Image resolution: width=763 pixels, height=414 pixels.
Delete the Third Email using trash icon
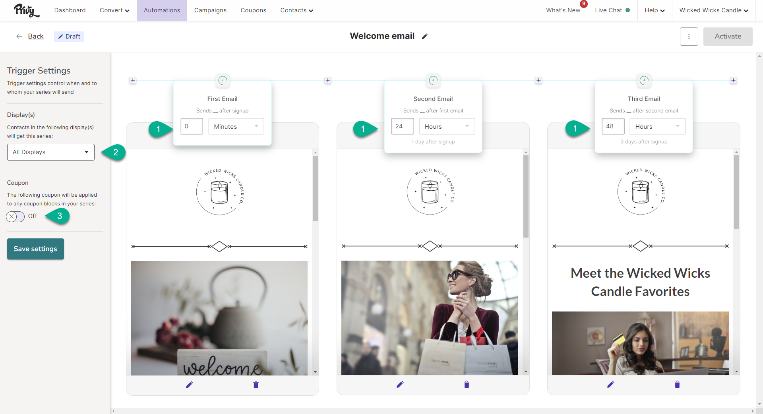677,384
